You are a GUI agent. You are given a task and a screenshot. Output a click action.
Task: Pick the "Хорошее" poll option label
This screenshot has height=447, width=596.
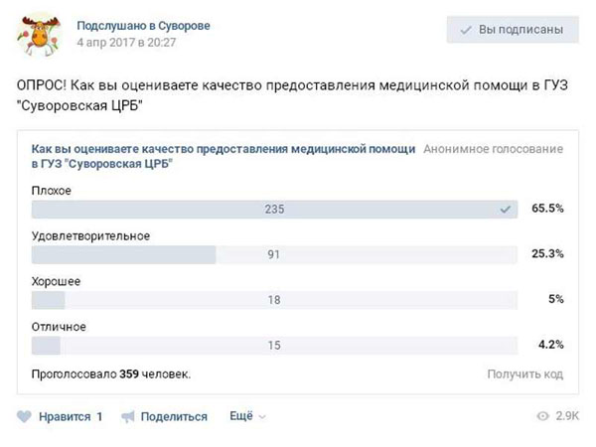57,281
